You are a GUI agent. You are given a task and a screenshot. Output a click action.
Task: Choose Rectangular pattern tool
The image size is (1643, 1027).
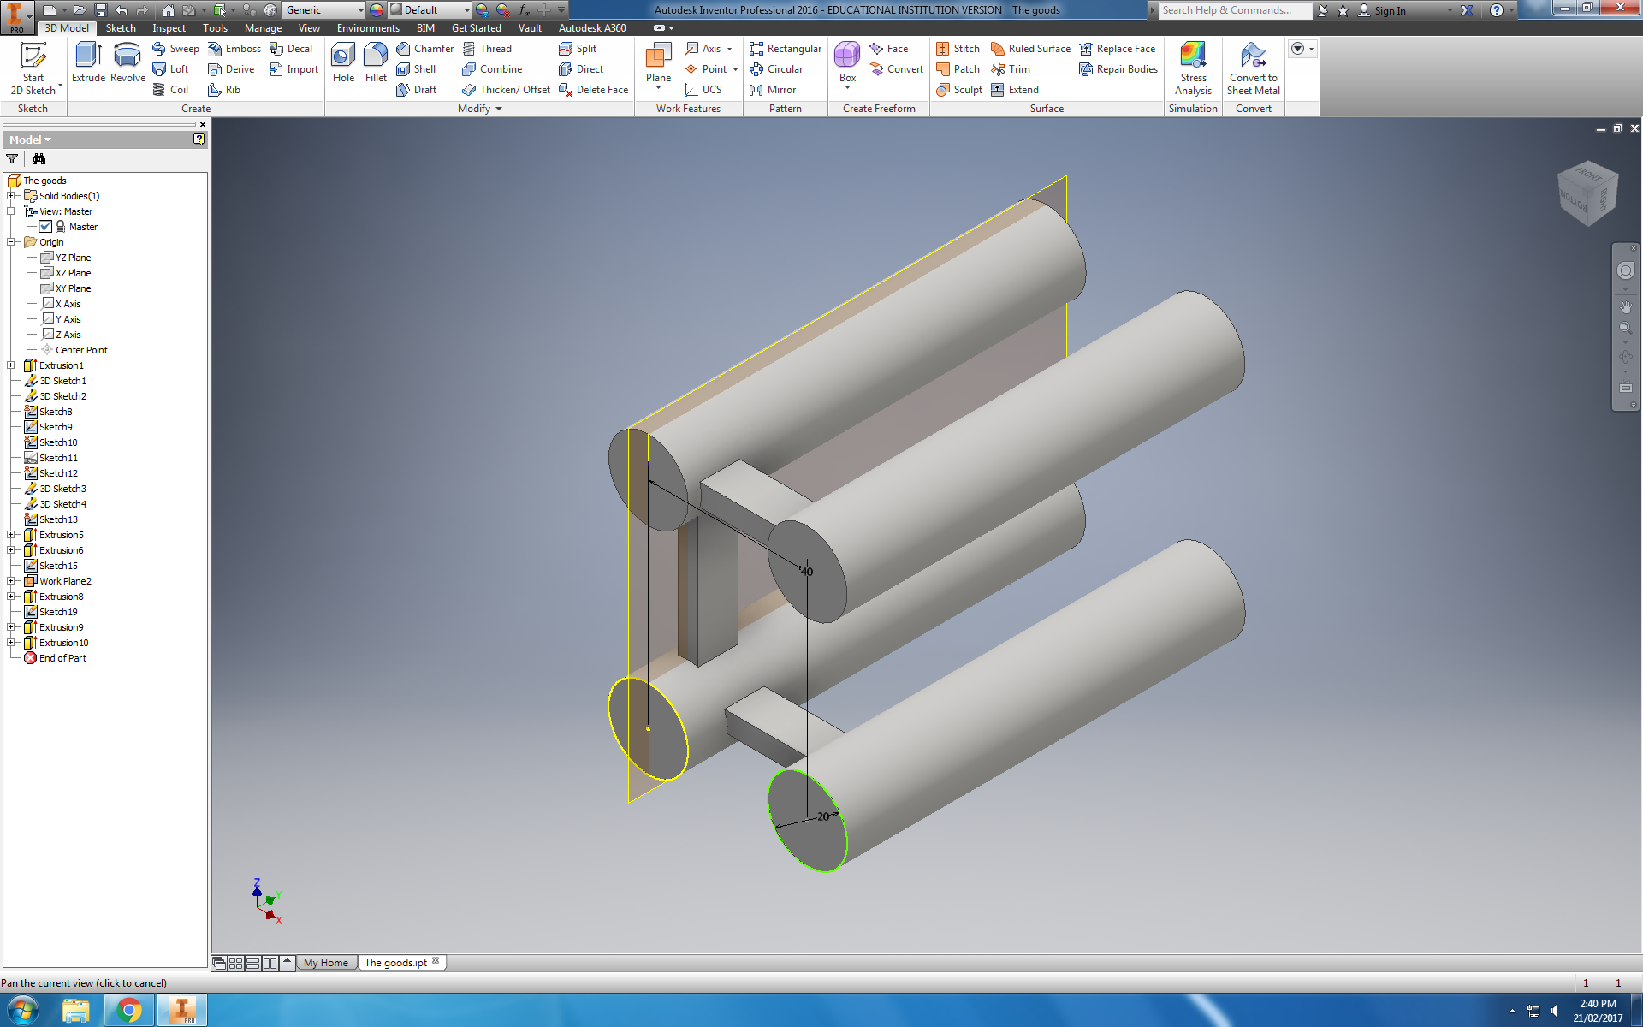[785, 49]
